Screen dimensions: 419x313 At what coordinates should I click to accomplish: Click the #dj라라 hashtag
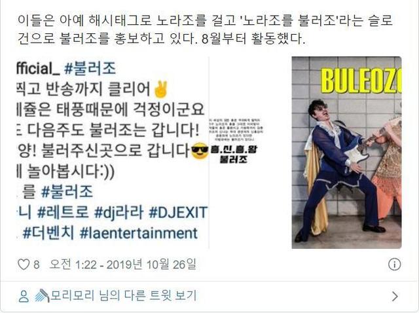[118, 213]
